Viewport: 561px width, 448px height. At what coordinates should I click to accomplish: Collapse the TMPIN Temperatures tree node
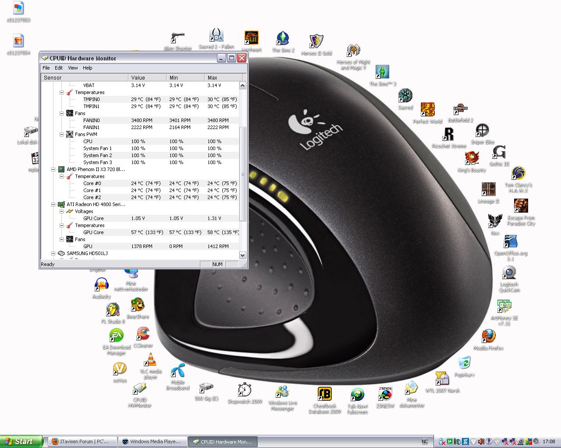click(62, 92)
